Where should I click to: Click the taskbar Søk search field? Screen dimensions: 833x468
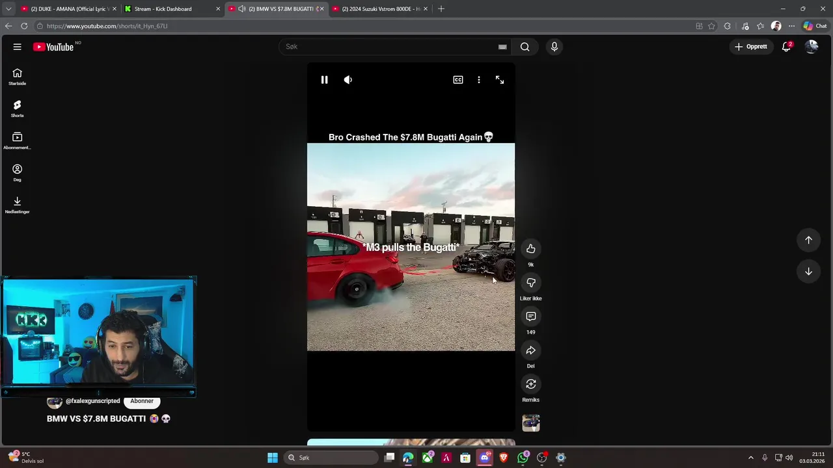point(331,458)
